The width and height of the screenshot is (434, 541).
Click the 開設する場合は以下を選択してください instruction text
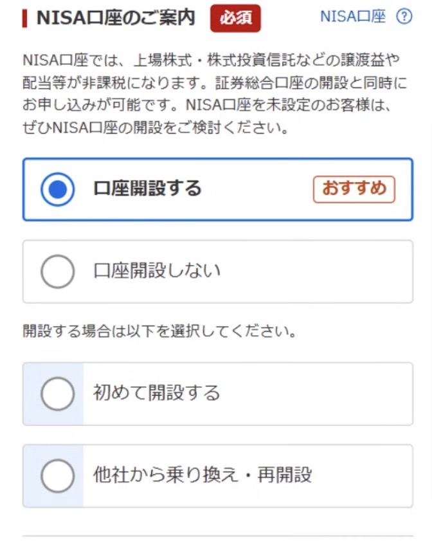(159, 333)
